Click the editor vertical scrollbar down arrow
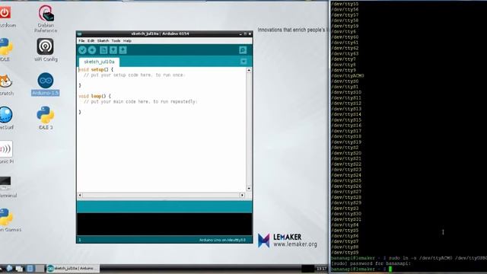This screenshot has height=274, width=487. pos(249,189)
